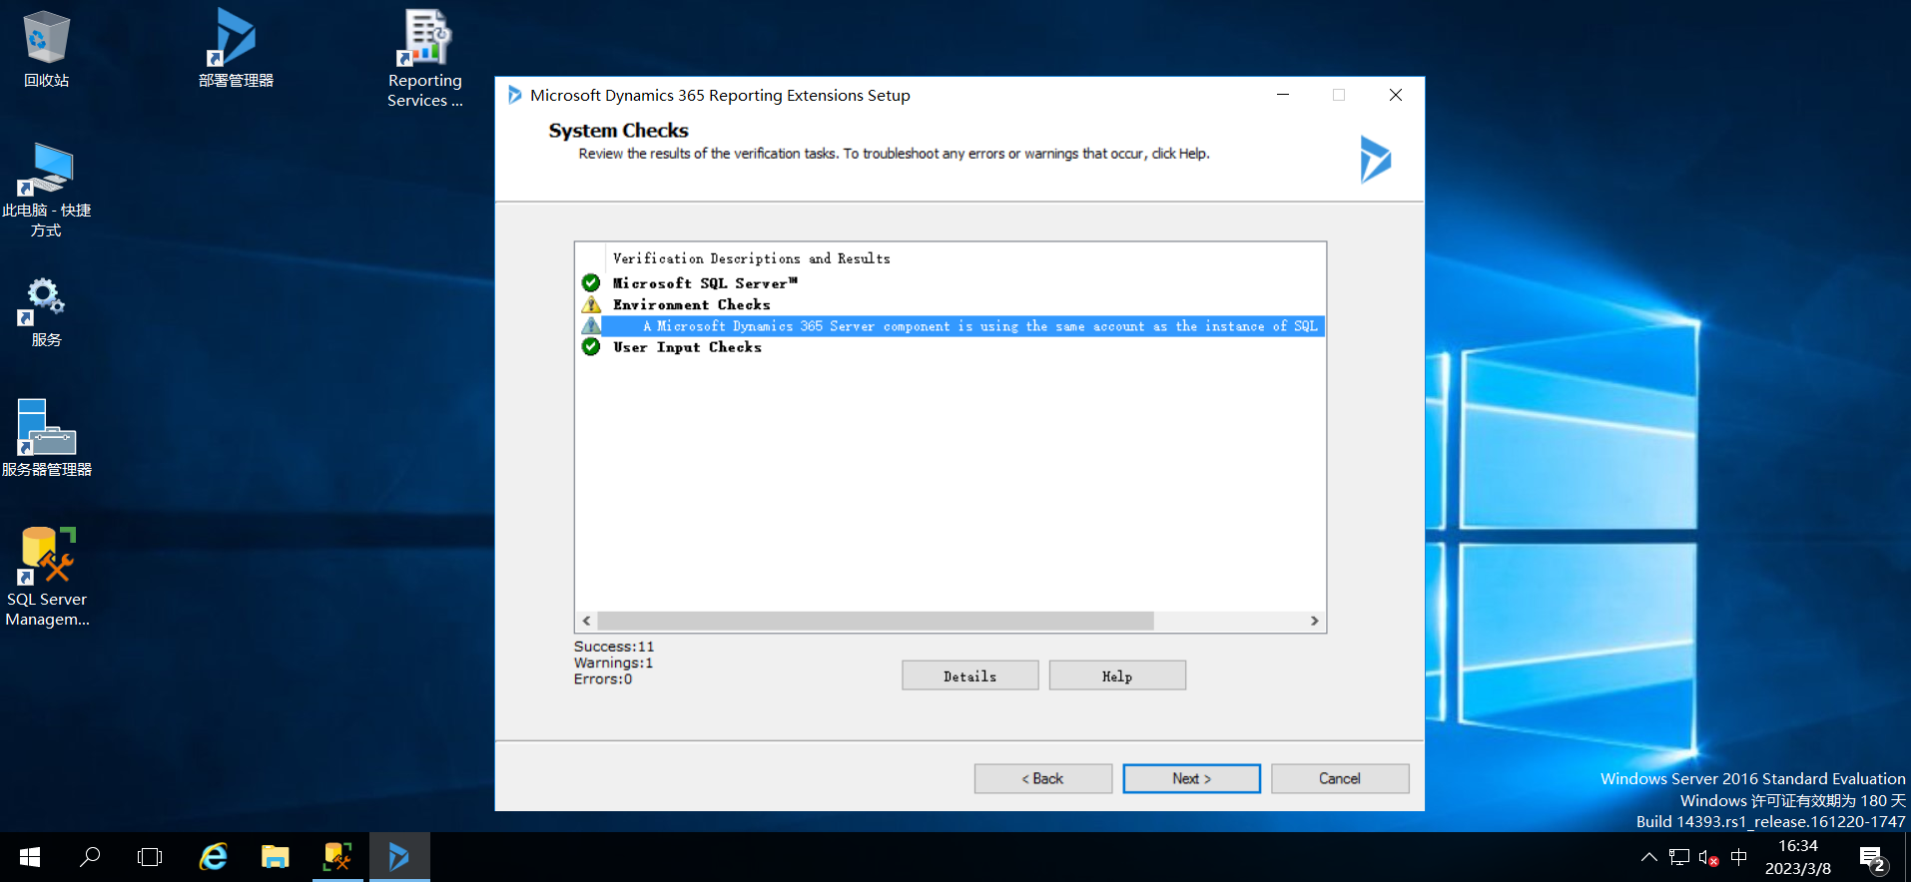Open the Action Center notifications icon
Image resolution: width=1911 pixels, height=882 pixels.
coord(1873,858)
